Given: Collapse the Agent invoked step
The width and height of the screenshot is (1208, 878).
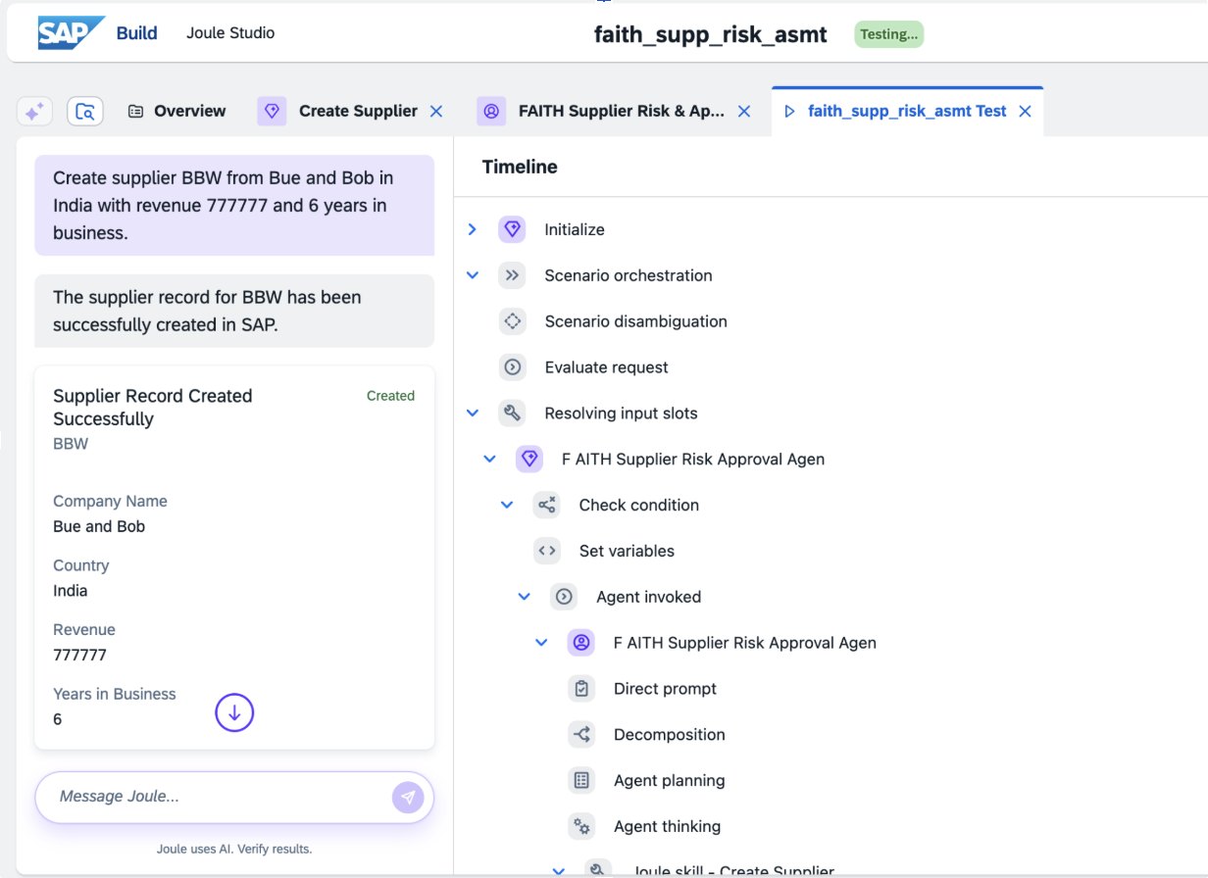Looking at the screenshot, I should (525, 597).
